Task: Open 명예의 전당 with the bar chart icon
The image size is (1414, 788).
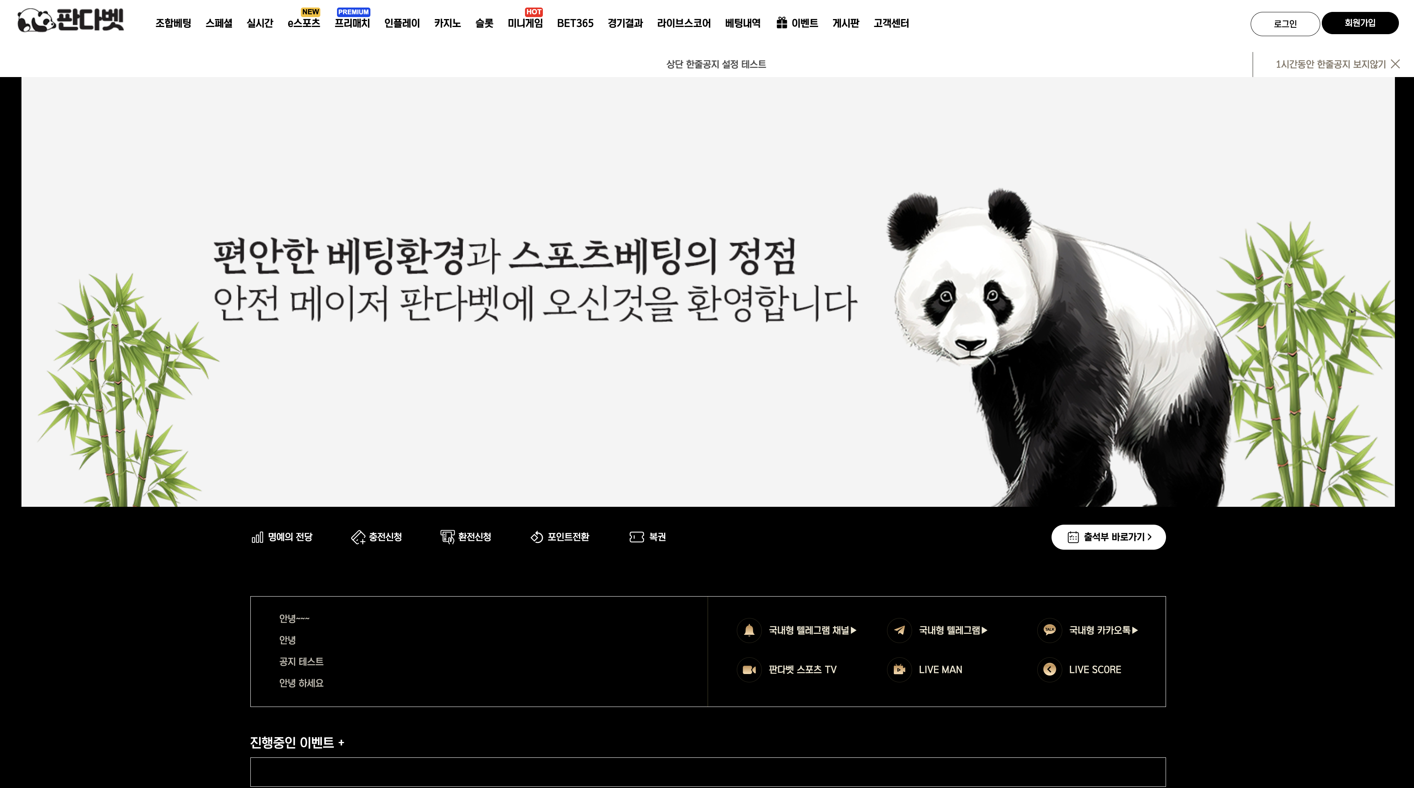Action: click(x=282, y=537)
